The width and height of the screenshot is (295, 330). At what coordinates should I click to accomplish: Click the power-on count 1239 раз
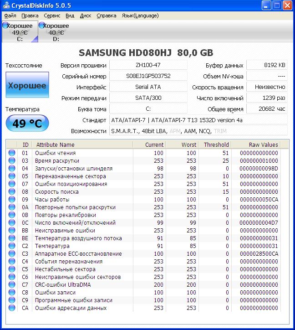(x=267, y=98)
